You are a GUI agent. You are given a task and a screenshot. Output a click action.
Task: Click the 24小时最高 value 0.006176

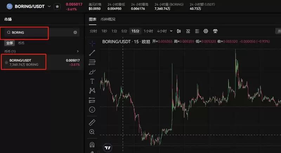click(x=138, y=8)
